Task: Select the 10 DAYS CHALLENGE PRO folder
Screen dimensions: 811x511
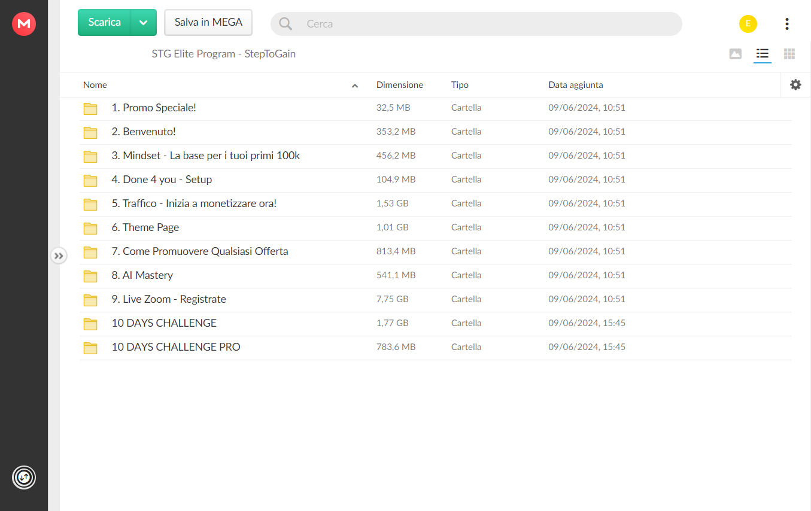Action: coord(435,347)
